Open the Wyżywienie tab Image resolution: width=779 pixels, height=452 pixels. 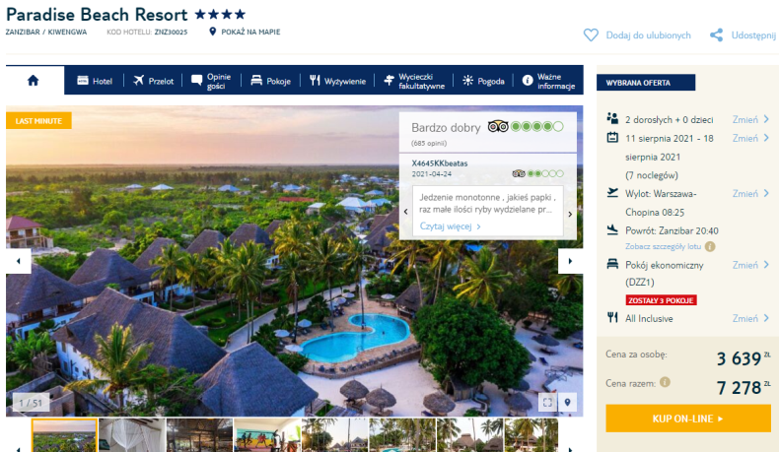337,81
